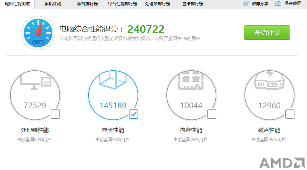The height and width of the screenshot is (170, 307).
Task: Start the benchmark with 开始评测
Action: (267, 33)
